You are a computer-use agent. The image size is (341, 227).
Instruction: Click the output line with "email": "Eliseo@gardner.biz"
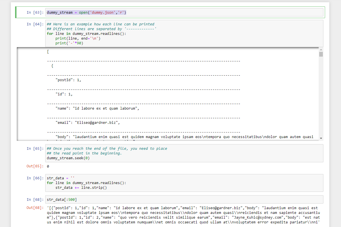tap(88, 122)
